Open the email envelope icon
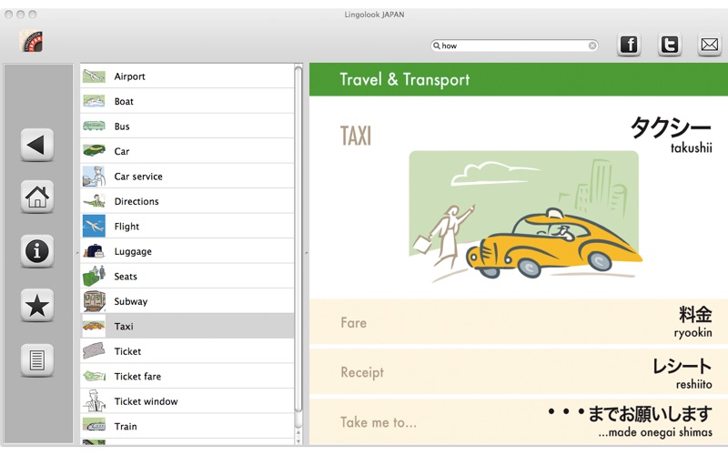This screenshot has height=455, width=728. pyautogui.click(x=710, y=44)
